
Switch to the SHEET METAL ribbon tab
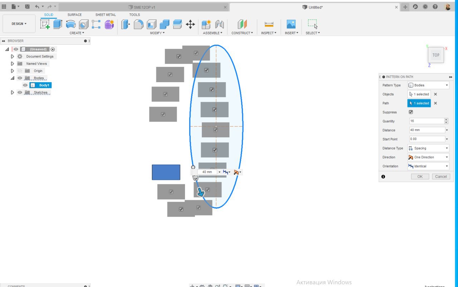tap(106, 15)
